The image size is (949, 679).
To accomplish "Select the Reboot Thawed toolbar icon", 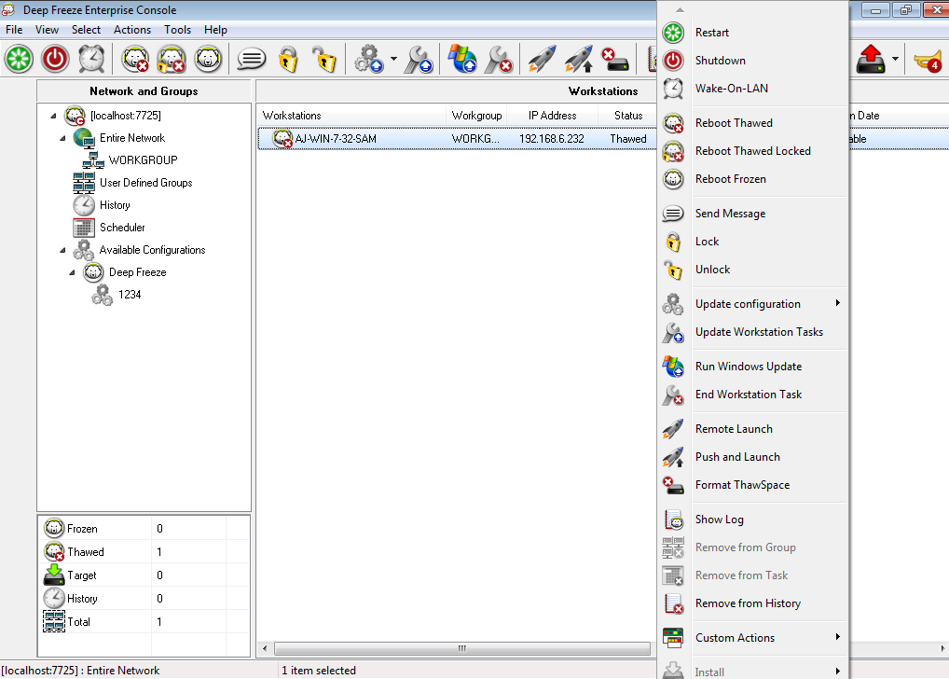I will 136,59.
